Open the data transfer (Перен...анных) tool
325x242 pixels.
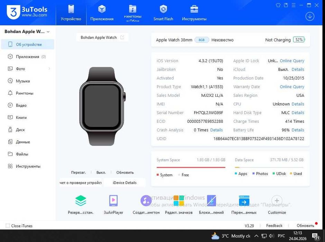tap(244, 205)
